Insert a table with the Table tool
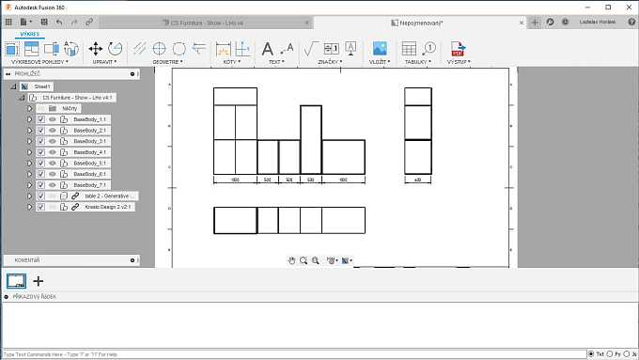 pyautogui.click(x=409, y=49)
